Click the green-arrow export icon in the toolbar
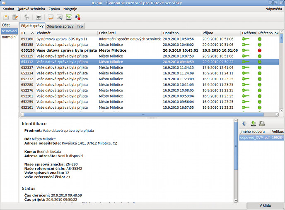285x210 pixels. (x=69, y=17)
